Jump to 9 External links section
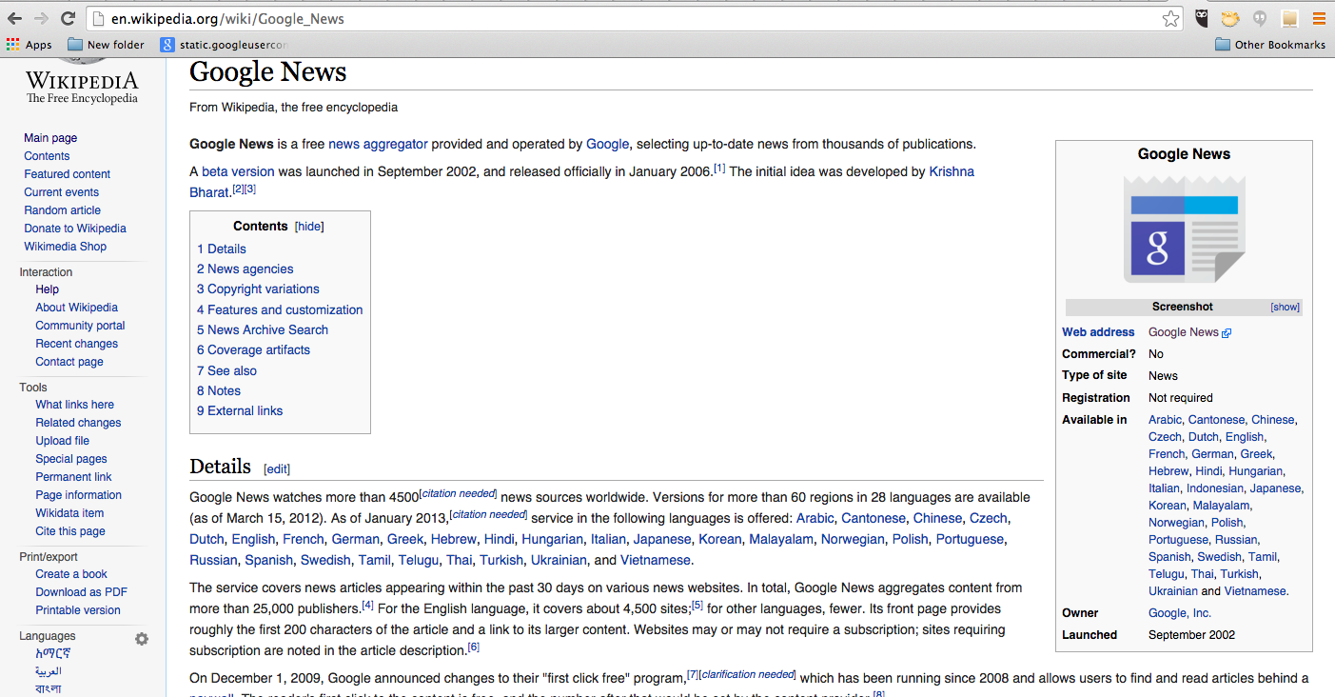Viewport: 1335px width, 697px height. tap(240, 411)
